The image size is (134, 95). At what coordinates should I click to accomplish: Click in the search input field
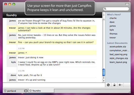pos(116,9)
